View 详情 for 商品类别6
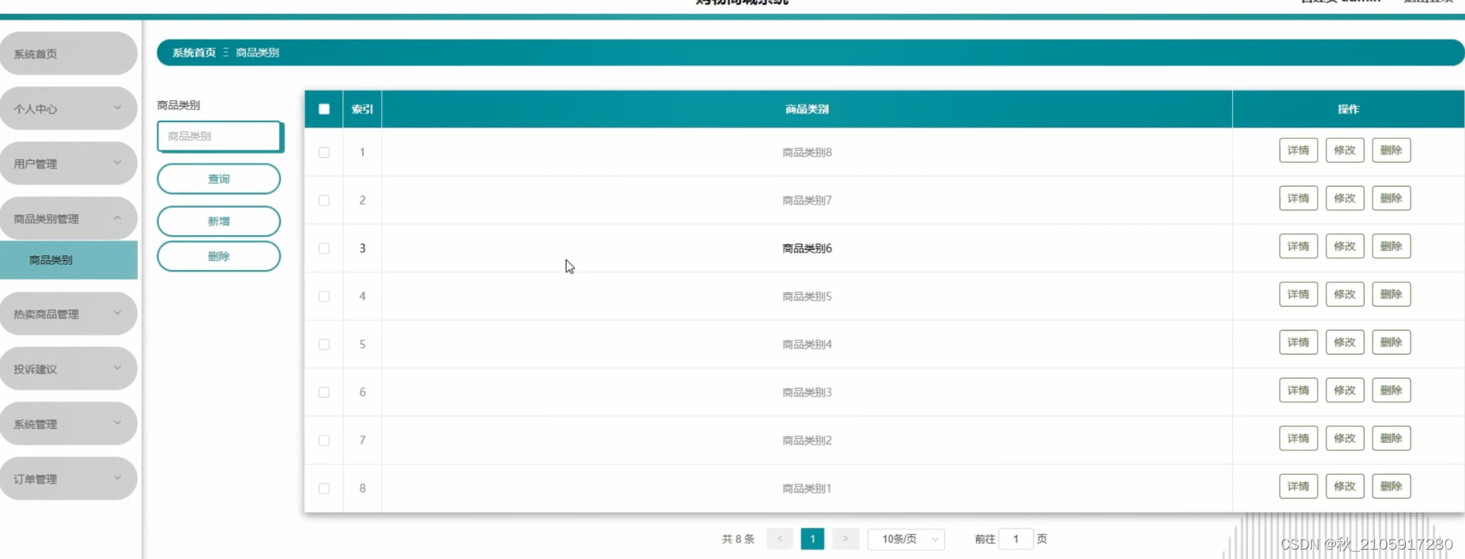 click(x=1298, y=246)
